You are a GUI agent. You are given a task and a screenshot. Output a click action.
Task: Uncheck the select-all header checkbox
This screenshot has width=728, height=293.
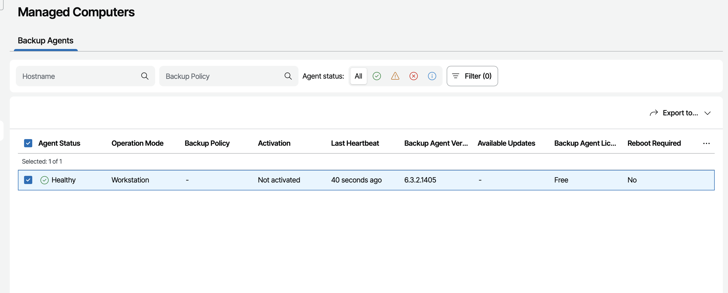pyautogui.click(x=28, y=143)
